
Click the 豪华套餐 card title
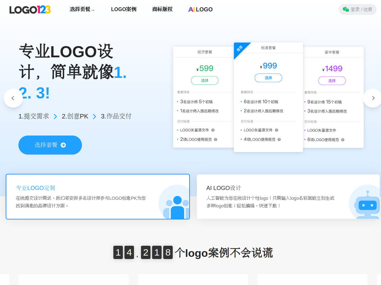point(332,52)
